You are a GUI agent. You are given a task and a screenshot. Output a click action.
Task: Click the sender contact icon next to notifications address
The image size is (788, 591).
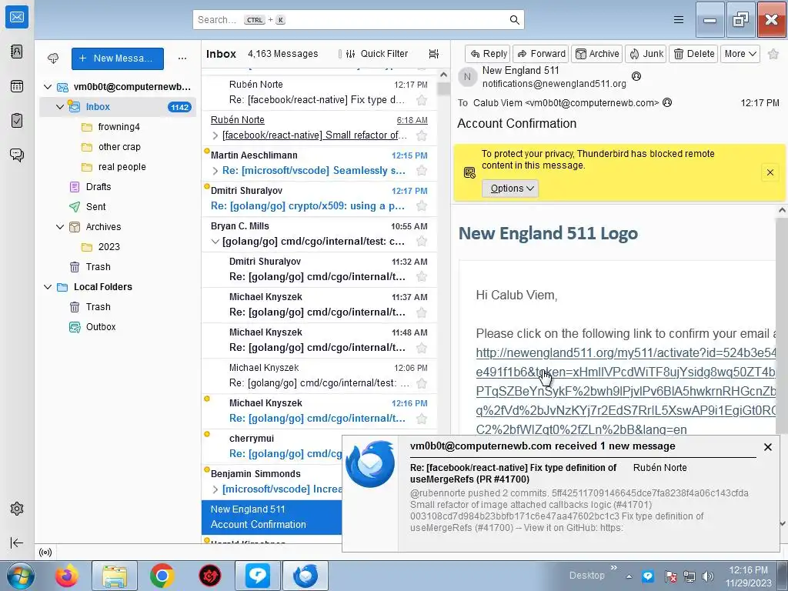coord(636,76)
